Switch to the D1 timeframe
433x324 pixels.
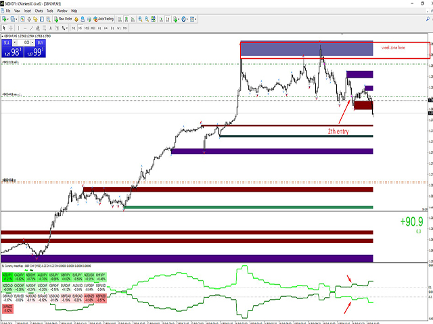point(112,28)
